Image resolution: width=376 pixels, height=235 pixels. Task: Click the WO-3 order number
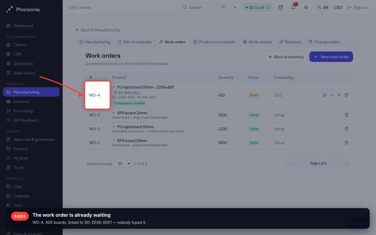click(94, 115)
